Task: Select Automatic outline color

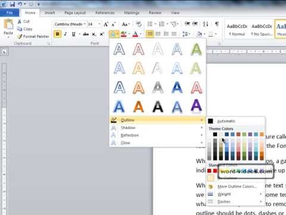Action: [x=236, y=121]
